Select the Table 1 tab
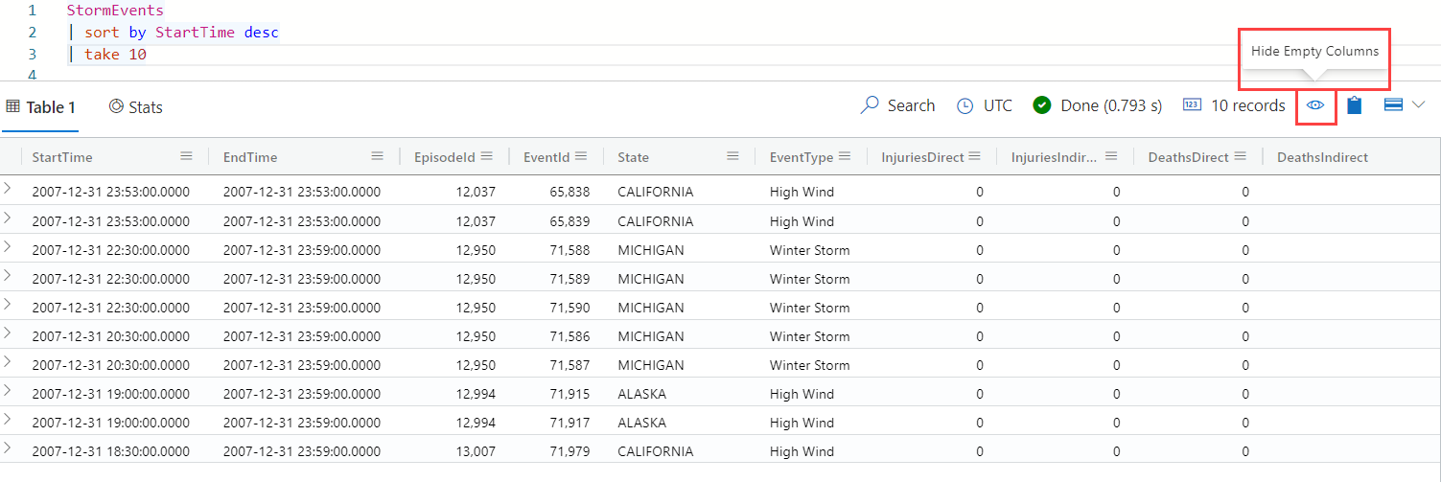The width and height of the screenshot is (1441, 482). (x=41, y=106)
